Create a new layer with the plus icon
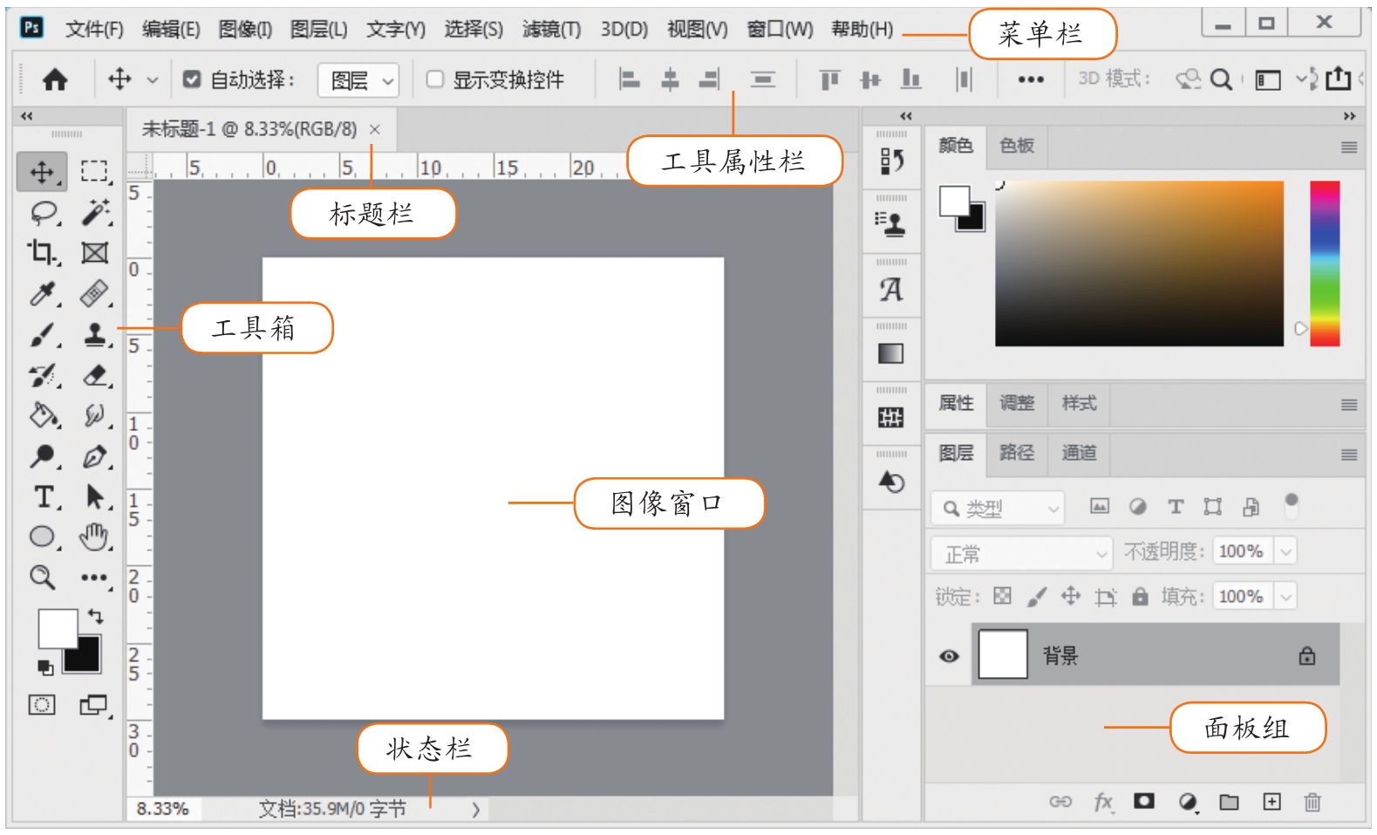The width and height of the screenshot is (1377, 835). tap(1272, 801)
